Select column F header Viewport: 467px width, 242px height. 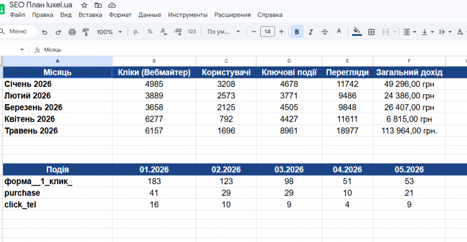click(x=409, y=61)
